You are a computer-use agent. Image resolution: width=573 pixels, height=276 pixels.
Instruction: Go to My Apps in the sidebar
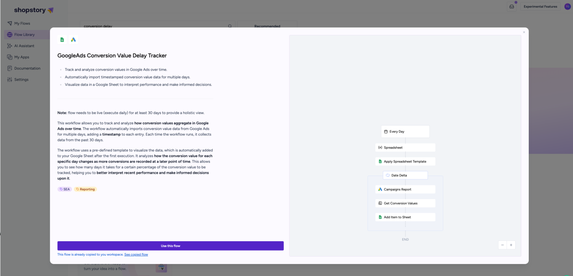[x=22, y=57]
